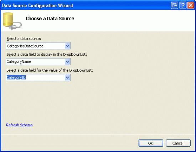Click the question mark help icon
196x152 pixels.
[182, 5]
